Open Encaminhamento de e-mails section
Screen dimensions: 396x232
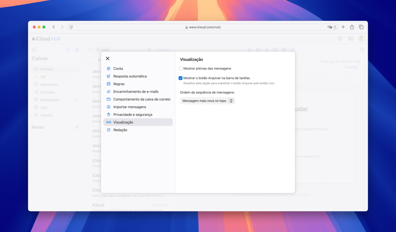click(x=138, y=92)
